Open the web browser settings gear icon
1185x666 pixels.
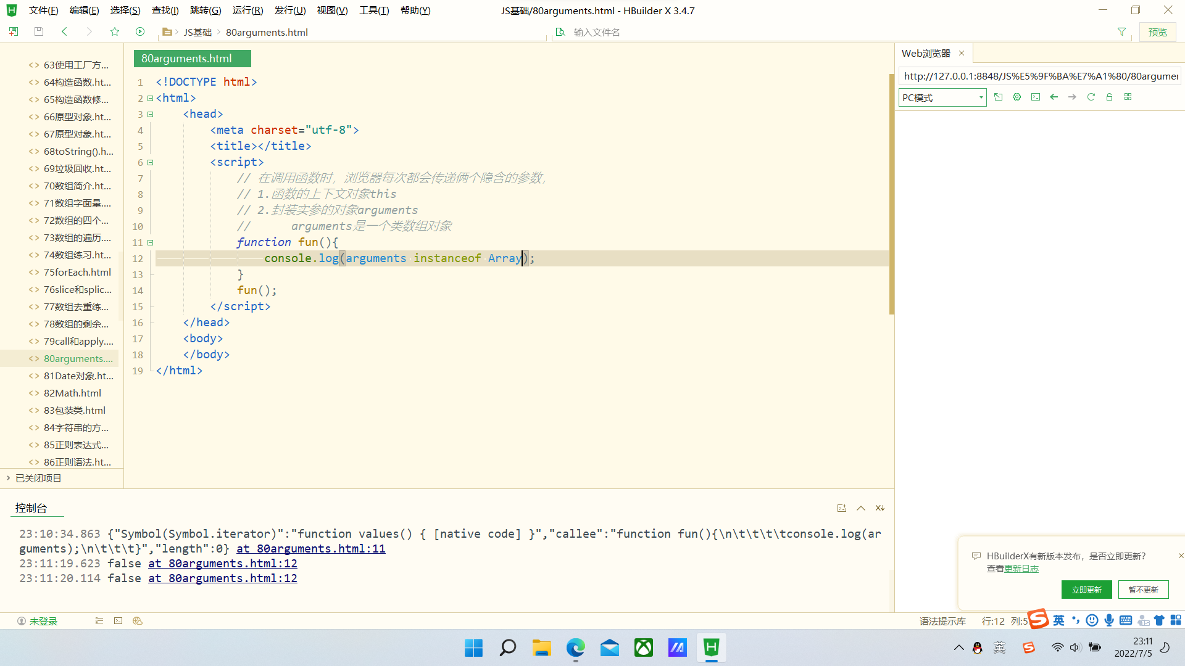(1016, 97)
